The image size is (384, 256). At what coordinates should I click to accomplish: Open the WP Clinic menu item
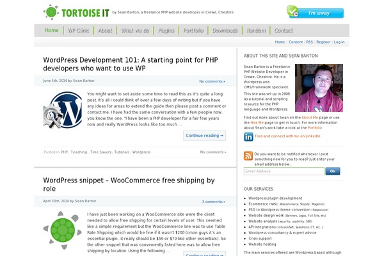tap(79, 30)
